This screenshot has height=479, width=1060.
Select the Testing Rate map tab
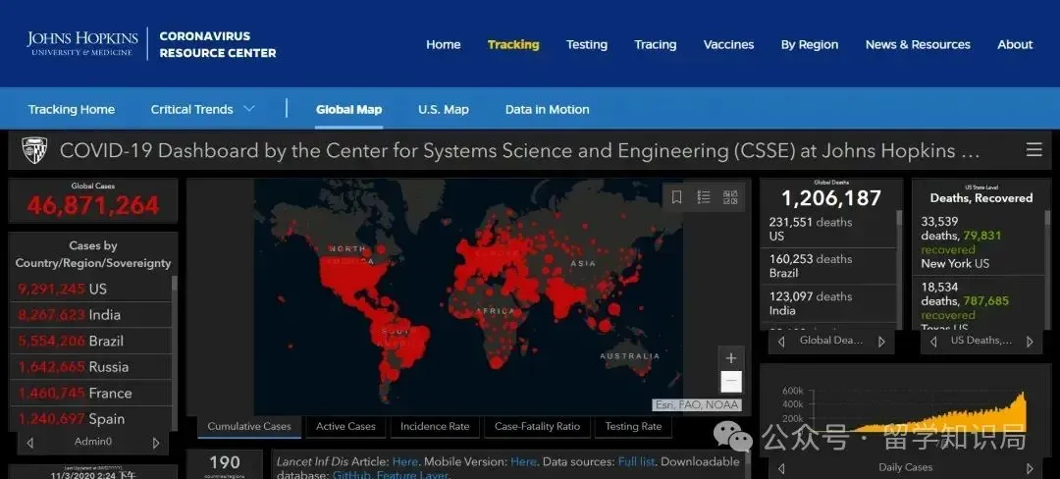pos(633,426)
